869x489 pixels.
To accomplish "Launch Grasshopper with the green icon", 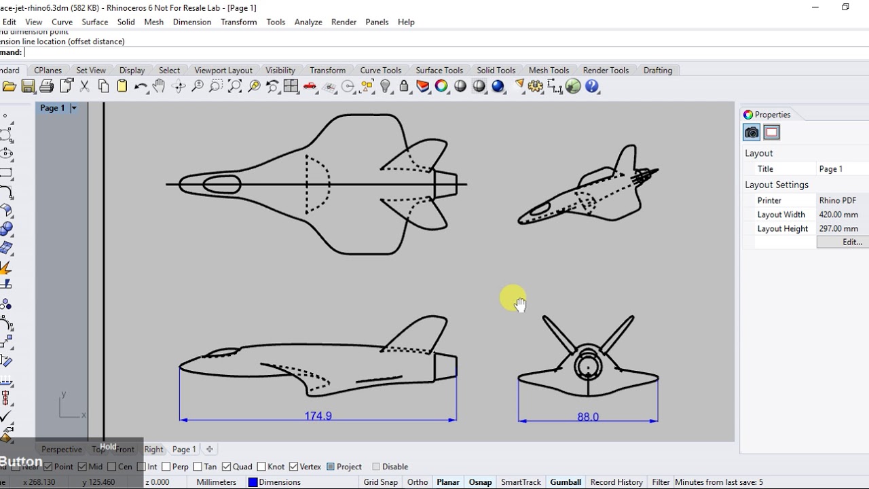I will pos(573,86).
